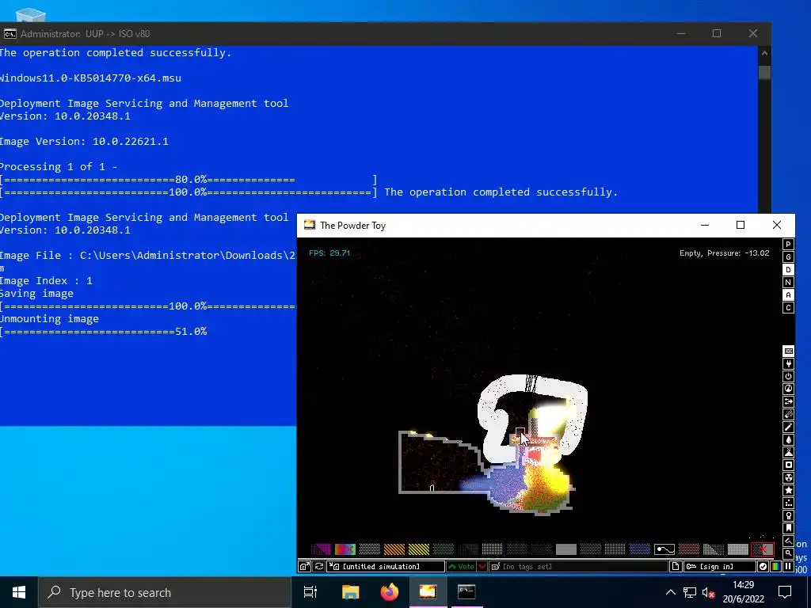
Task: Open the Powered Materials category
Action: click(x=788, y=376)
